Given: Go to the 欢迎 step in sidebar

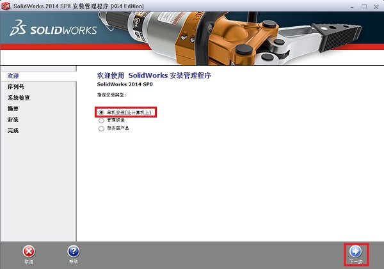Looking at the screenshot, I should tap(13, 76).
